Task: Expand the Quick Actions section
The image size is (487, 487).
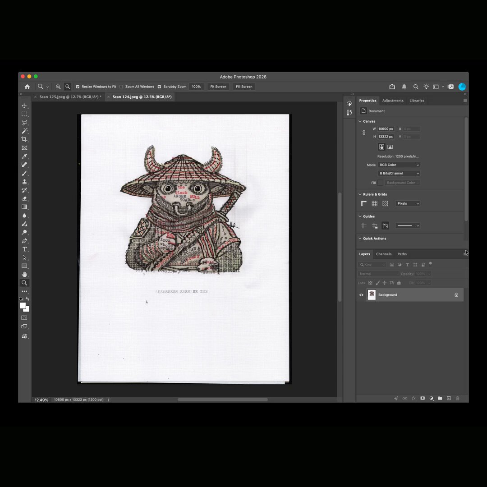Action: 360,238
